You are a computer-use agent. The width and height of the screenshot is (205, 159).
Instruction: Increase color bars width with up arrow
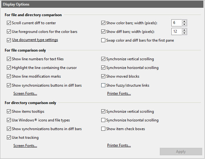click(184, 21)
